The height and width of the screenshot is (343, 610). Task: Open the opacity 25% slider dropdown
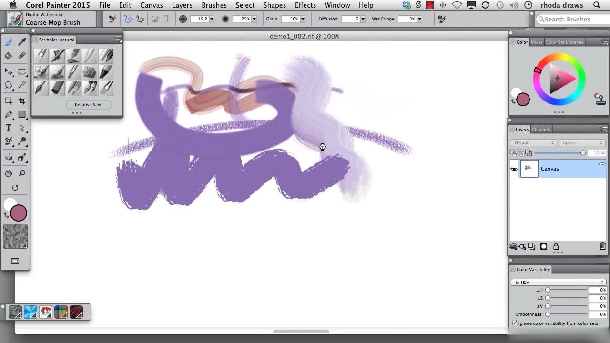[x=254, y=19]
